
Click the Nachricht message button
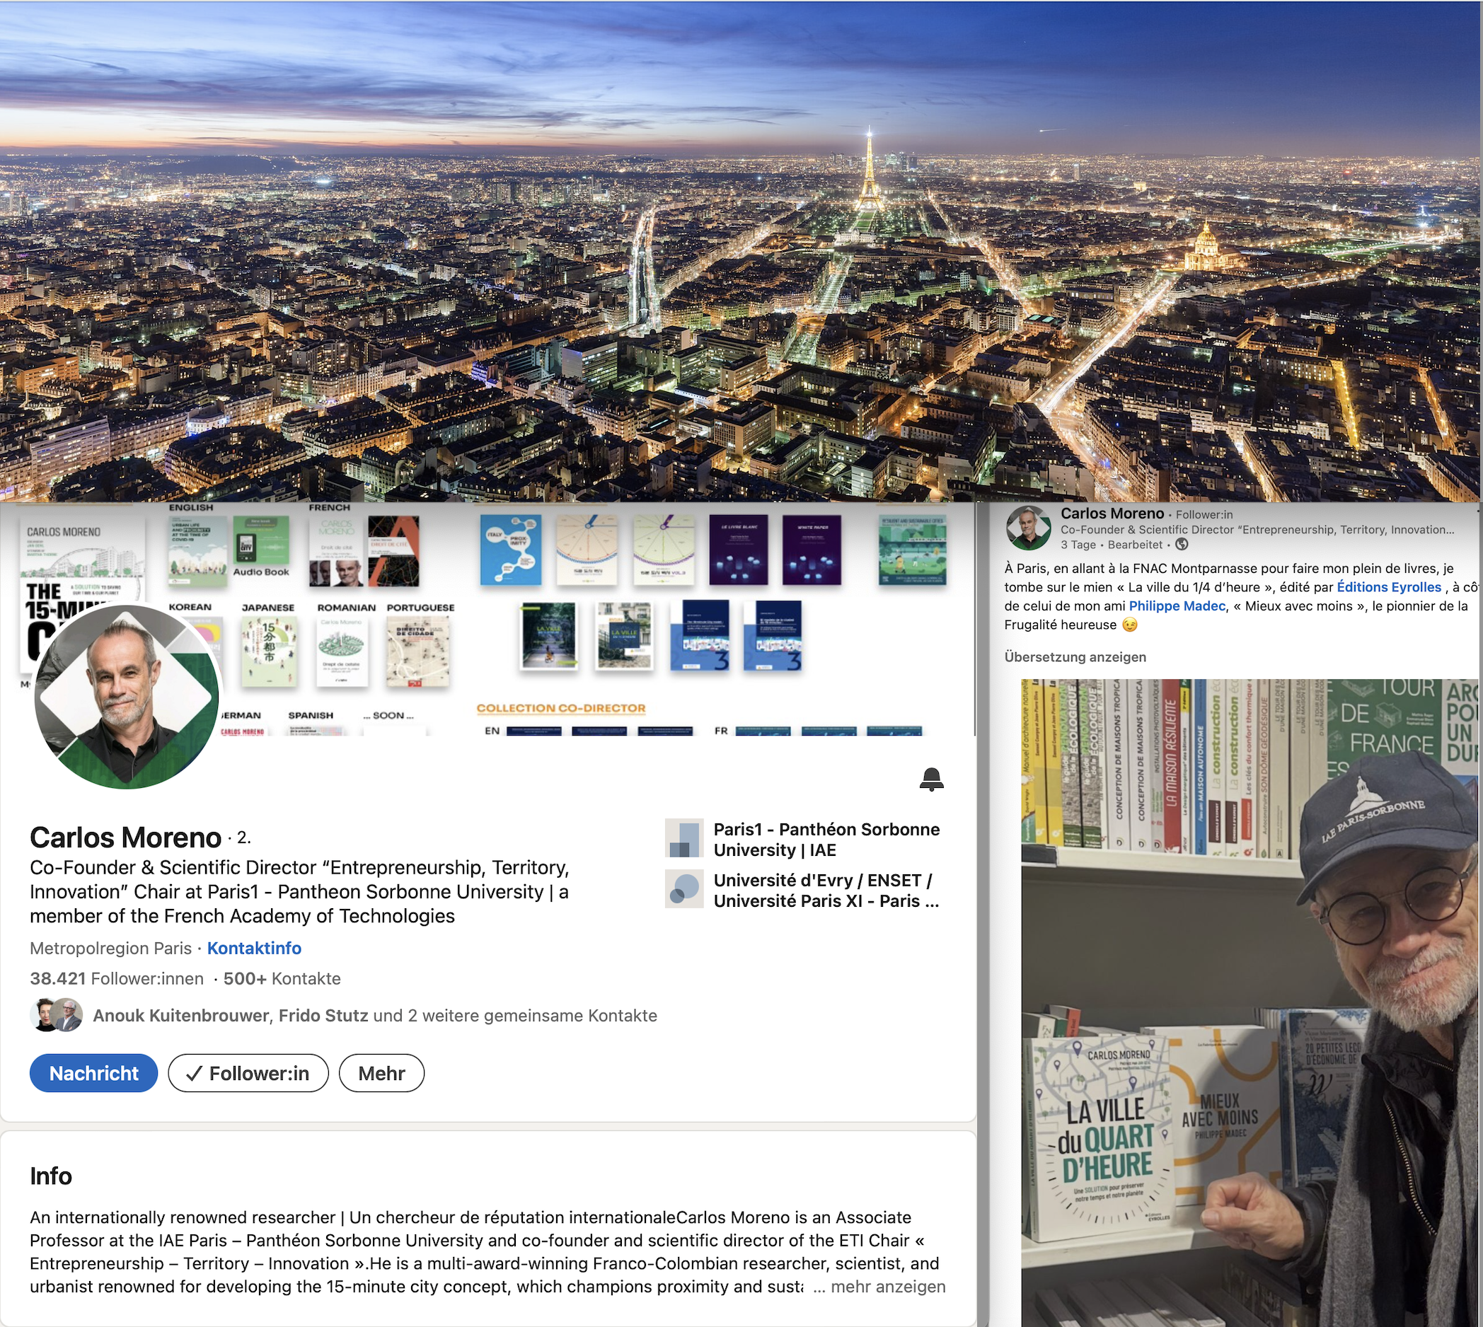(93, 1072)
